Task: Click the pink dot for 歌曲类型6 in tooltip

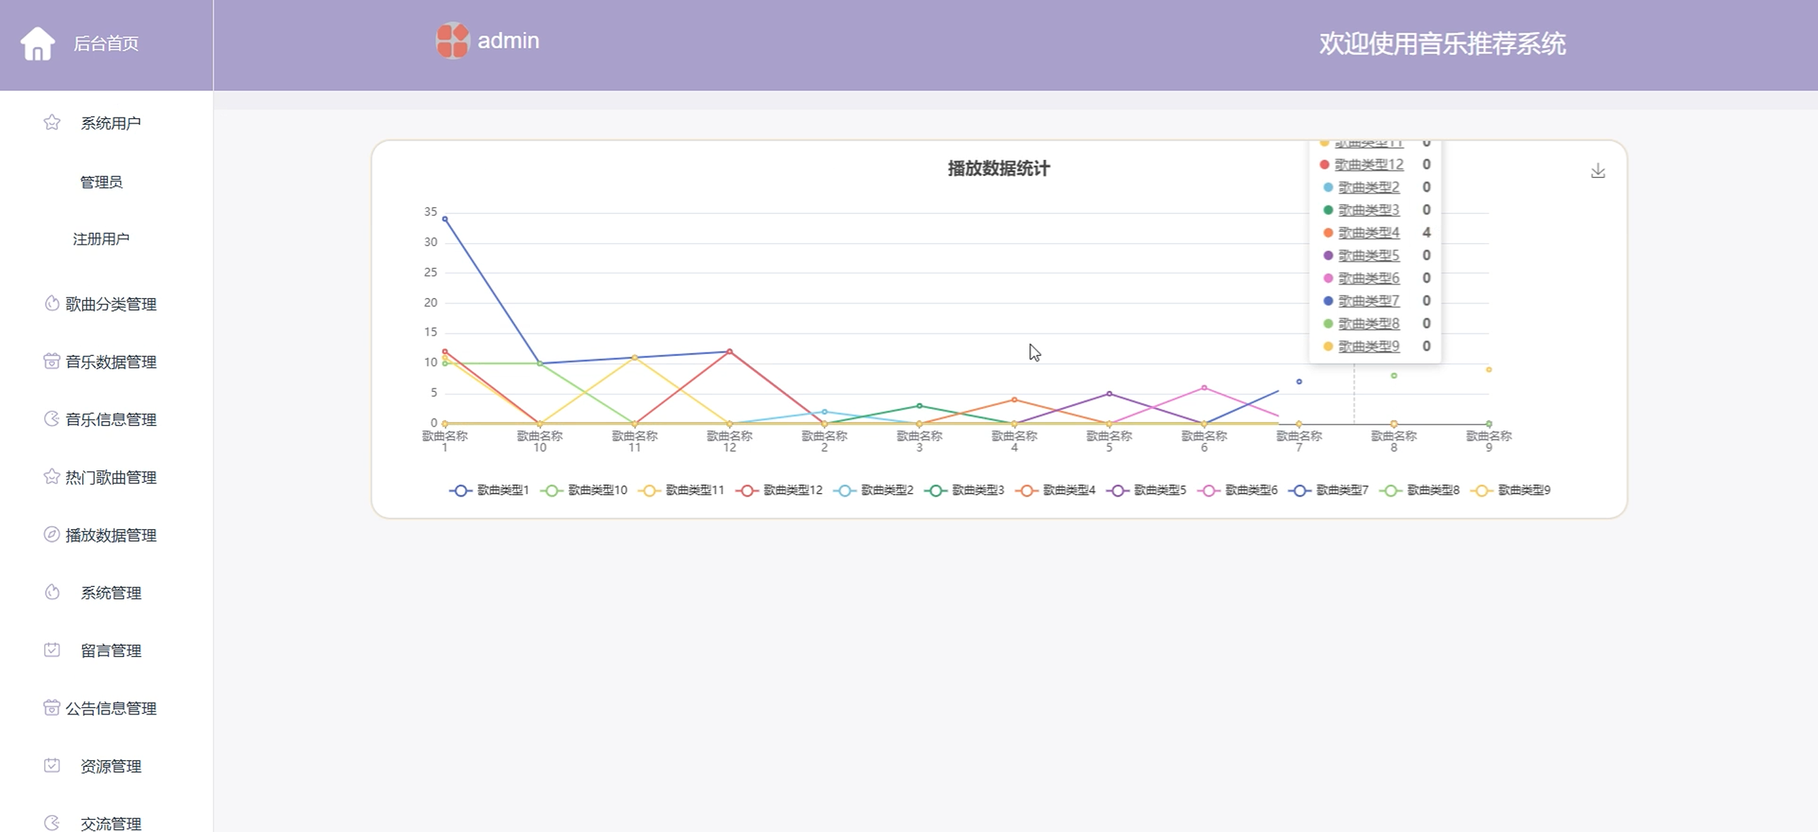Action: 1327,278
